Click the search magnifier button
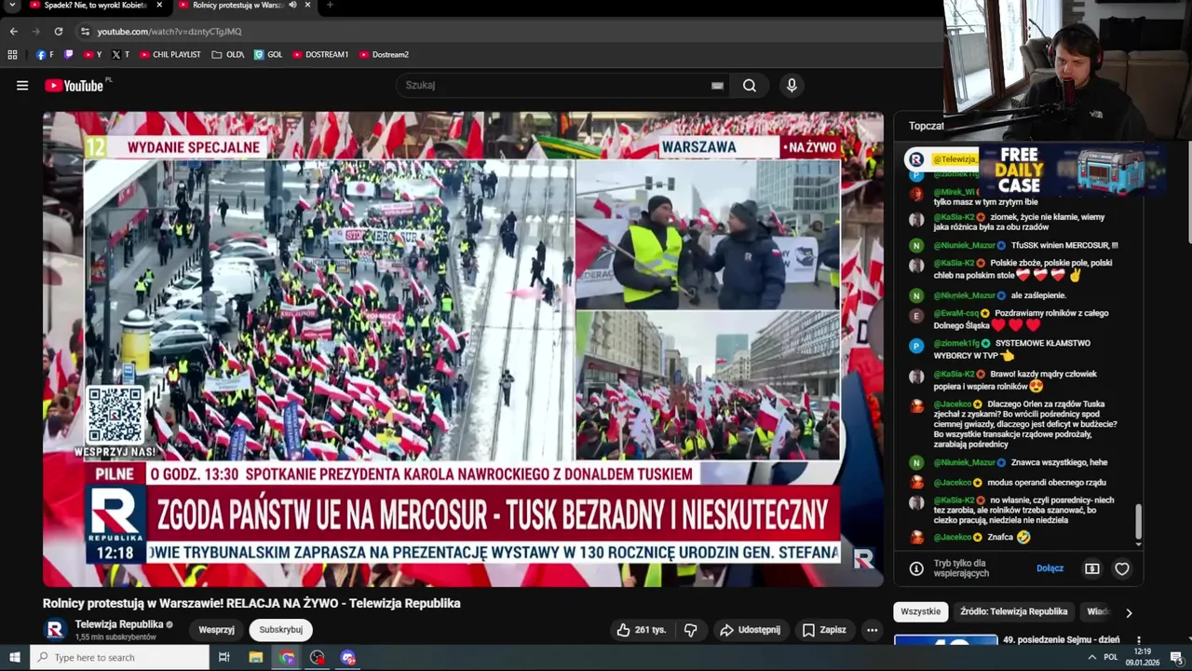The height and width of the screenshot is (671, 1192). pos(749,86)
